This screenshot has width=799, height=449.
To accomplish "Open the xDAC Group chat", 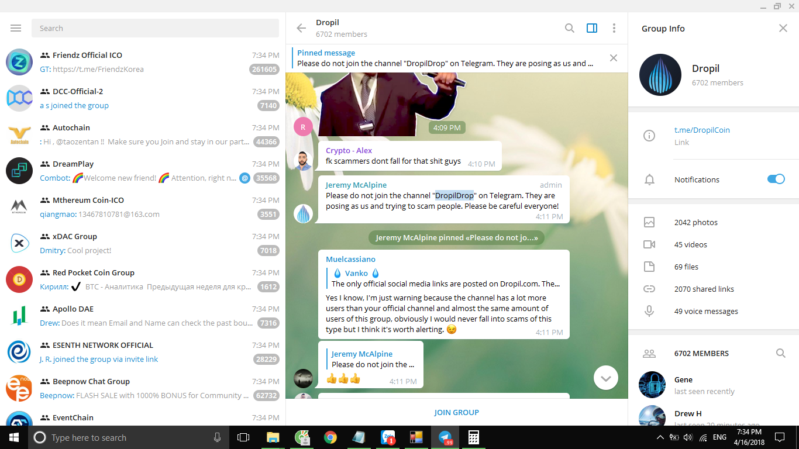I will click(x=143, y=243).
